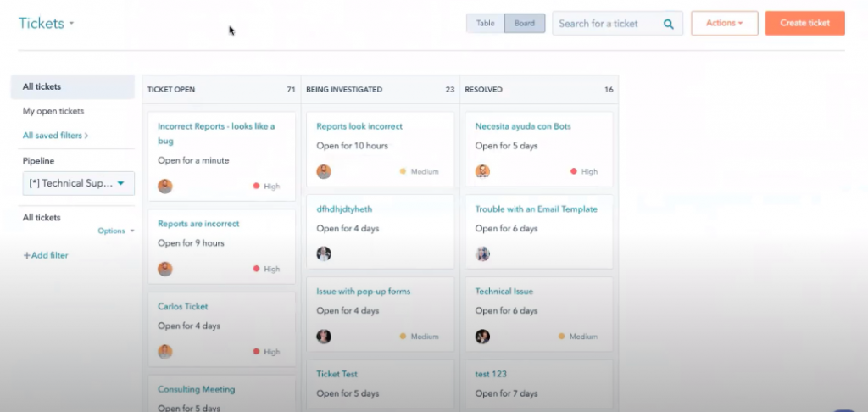Select My open tickets view
Image resolution: width=868 pixels, height=412 pixels.
coord(53,111)
